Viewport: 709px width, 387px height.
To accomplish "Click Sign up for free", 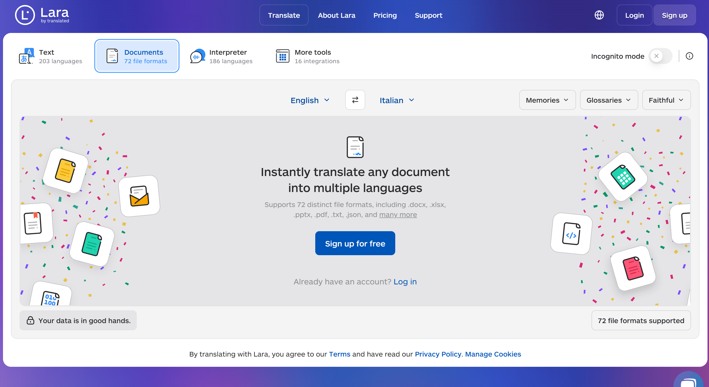I will pyautogui.click(x=355, y=243).
